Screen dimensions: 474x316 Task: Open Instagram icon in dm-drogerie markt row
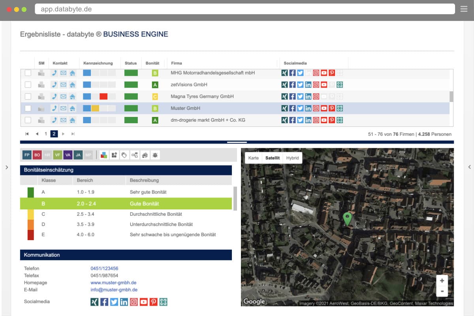pyautogui.click(x=316, y=120)
